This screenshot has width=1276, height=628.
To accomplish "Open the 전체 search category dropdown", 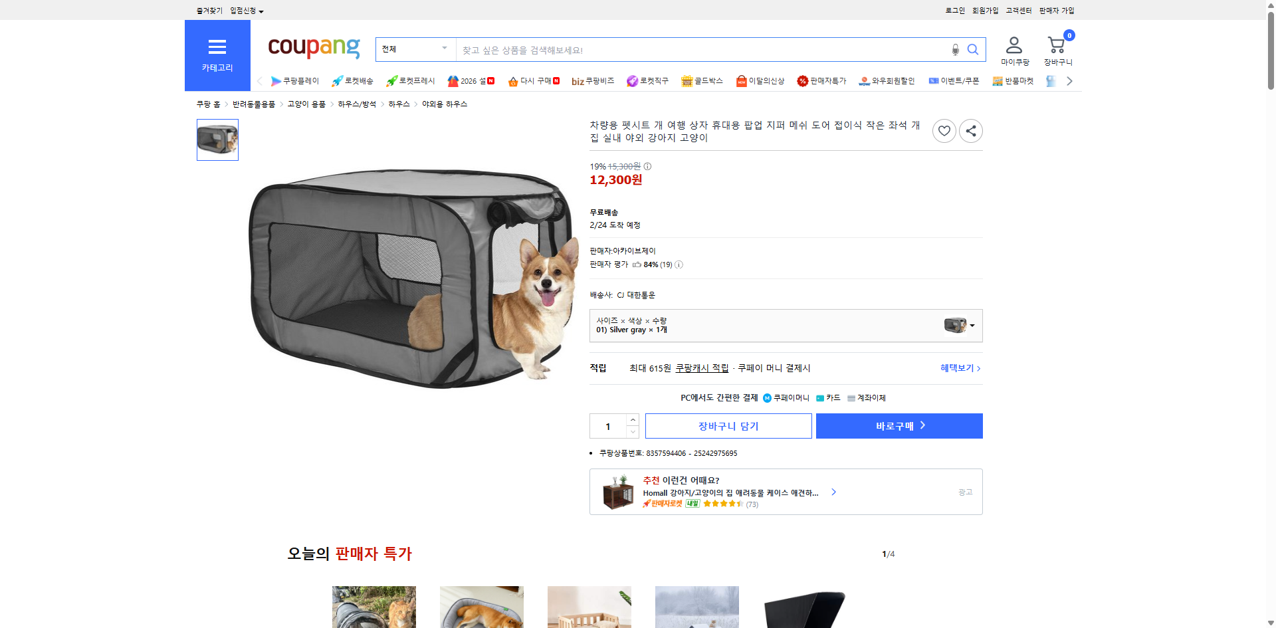I will tap(415, 49).
